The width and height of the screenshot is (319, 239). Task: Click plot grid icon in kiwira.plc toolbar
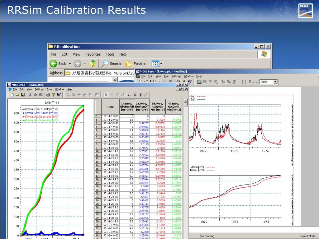click(199, 82)
